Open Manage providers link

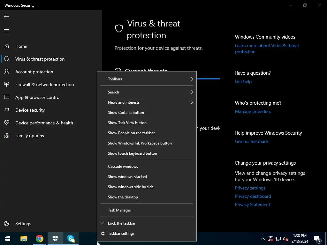tap(253, 111)
